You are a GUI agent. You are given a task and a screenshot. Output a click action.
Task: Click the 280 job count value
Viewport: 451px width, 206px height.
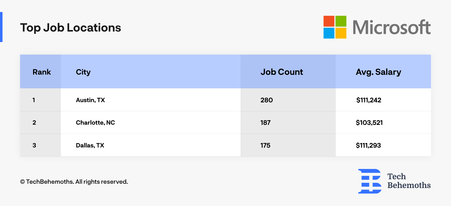click(267, 100)
